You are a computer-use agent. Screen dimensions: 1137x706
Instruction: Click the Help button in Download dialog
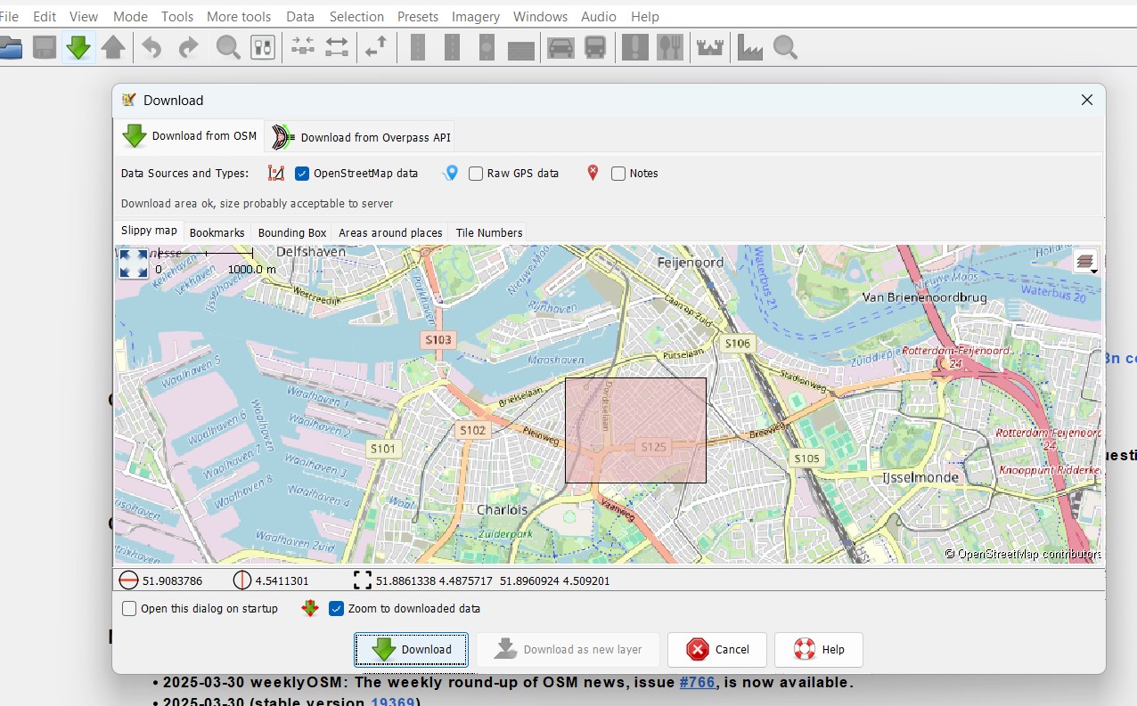(x=819, y=650)
